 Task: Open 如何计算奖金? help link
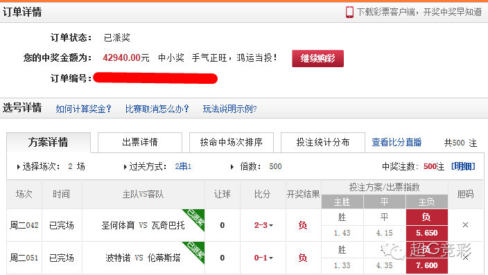(x=83, y=109)
